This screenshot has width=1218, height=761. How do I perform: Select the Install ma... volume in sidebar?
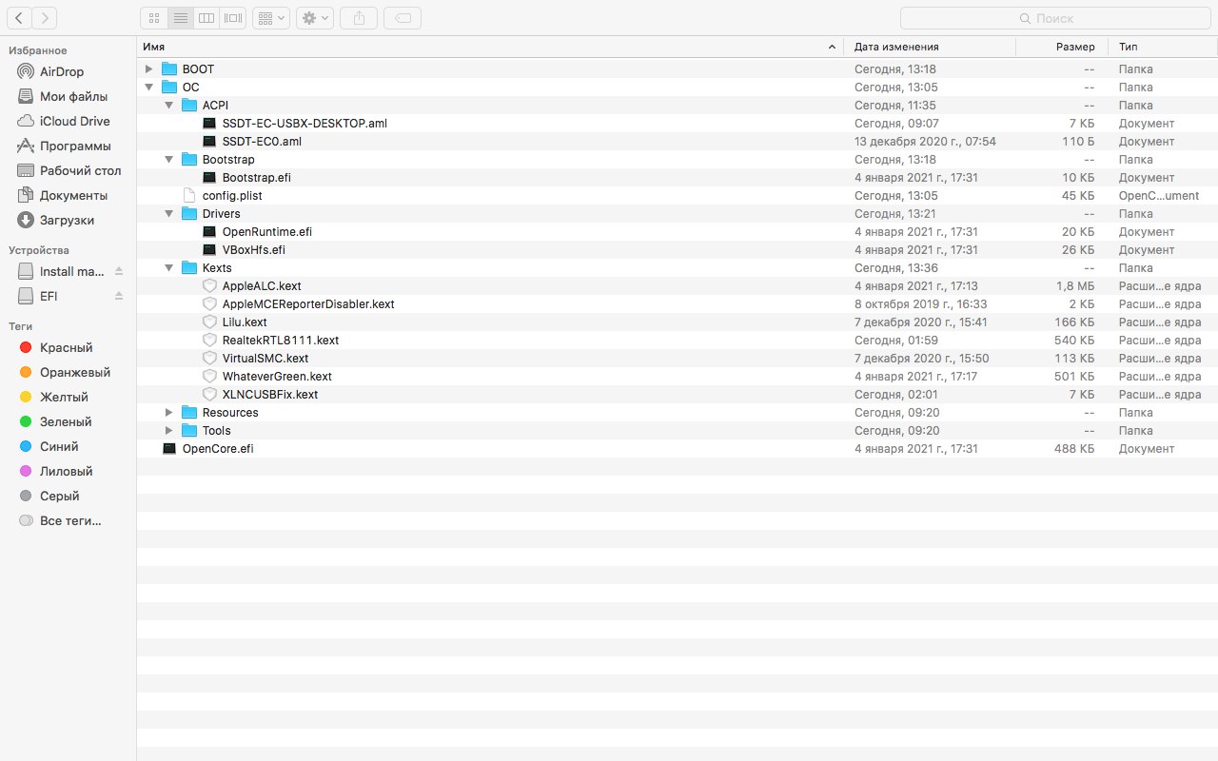click(x=63, y=271)
